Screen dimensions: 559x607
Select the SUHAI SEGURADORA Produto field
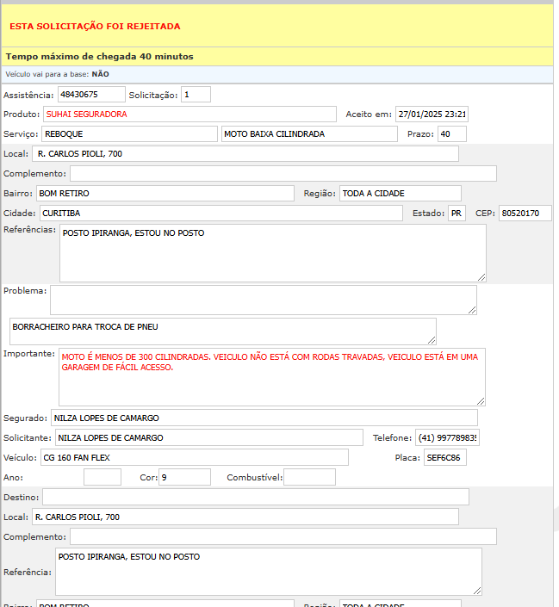[x=189, y=114]
